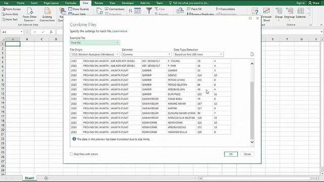Viewport: 324px width, 182px height.
Task: Click the preview vertical scrollbar thumb
Action: click(252, 110)
